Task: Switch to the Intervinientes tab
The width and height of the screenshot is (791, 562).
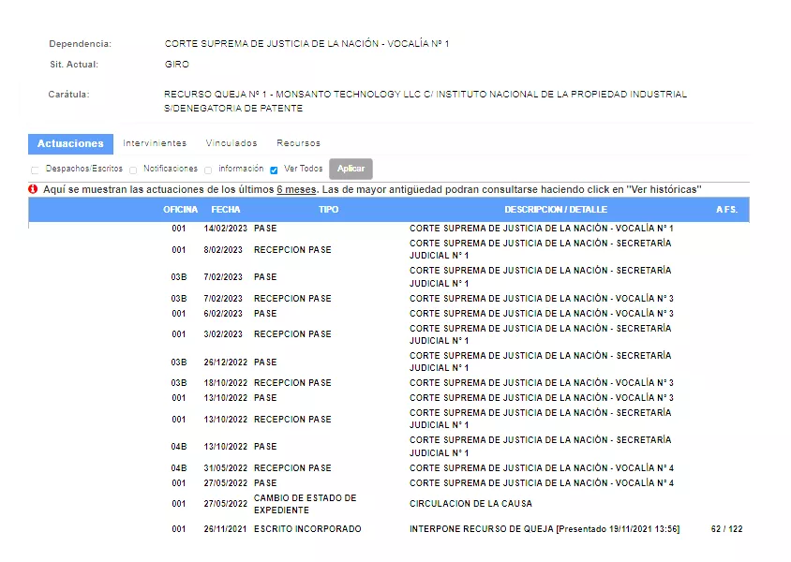Action: (155, 143)
